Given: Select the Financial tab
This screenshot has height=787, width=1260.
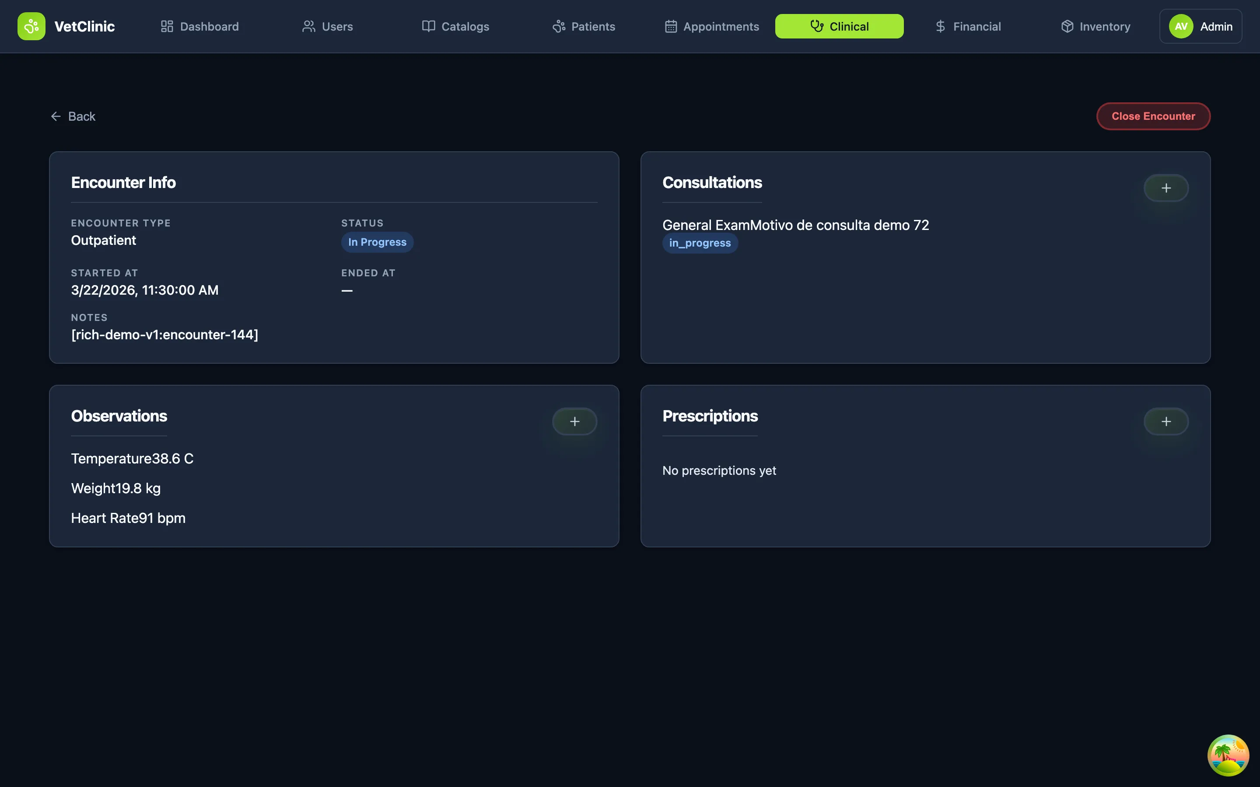Looking at the screenshot, I should tap(968, 26).
